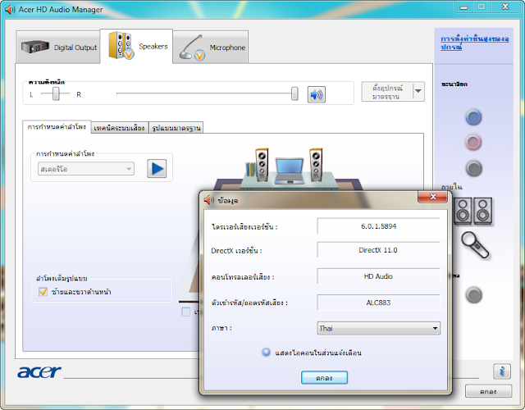Close the ข้อมูล information dialog
525x410 pixels.
tap(432, 197)
